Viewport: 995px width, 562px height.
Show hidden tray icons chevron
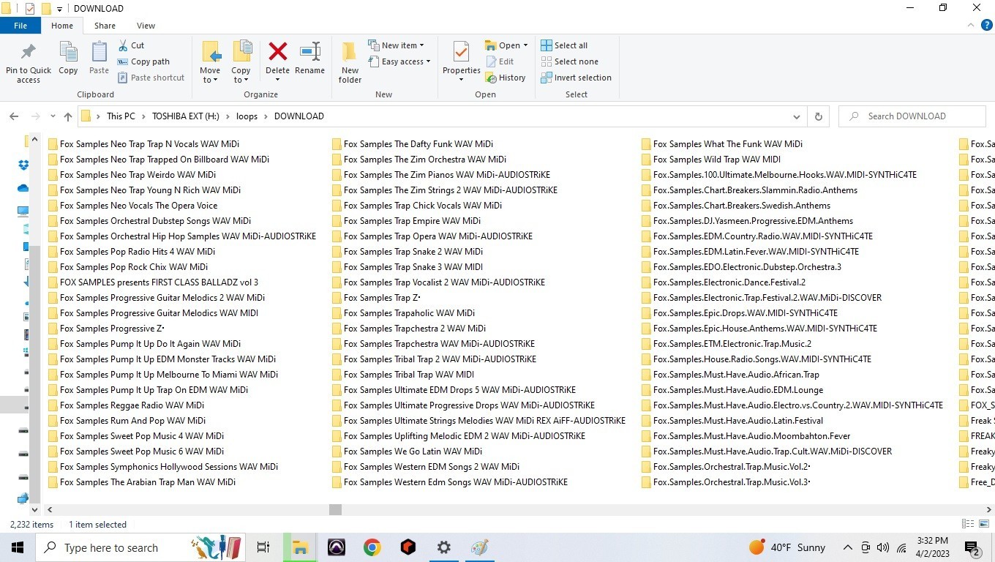pos(847,547)
